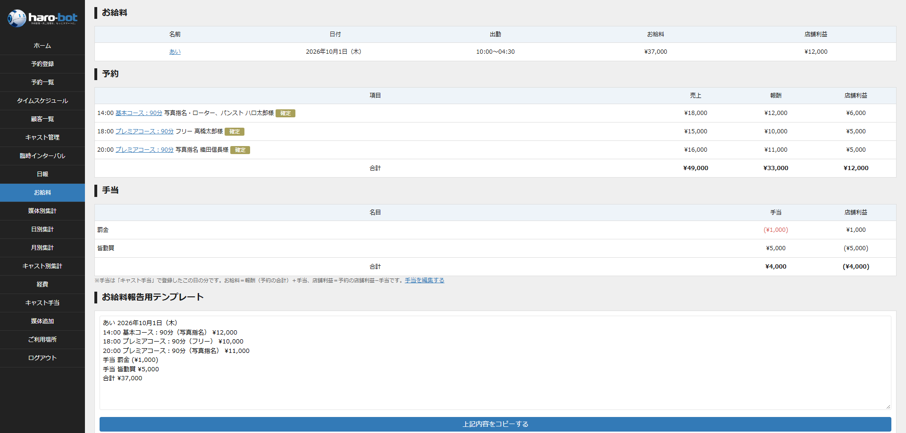906x433 pixels.
Task: Click the textarea resize handle corner
Action: coord(888,407)
